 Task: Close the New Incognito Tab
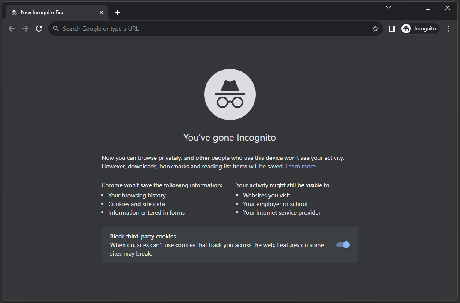101,12
